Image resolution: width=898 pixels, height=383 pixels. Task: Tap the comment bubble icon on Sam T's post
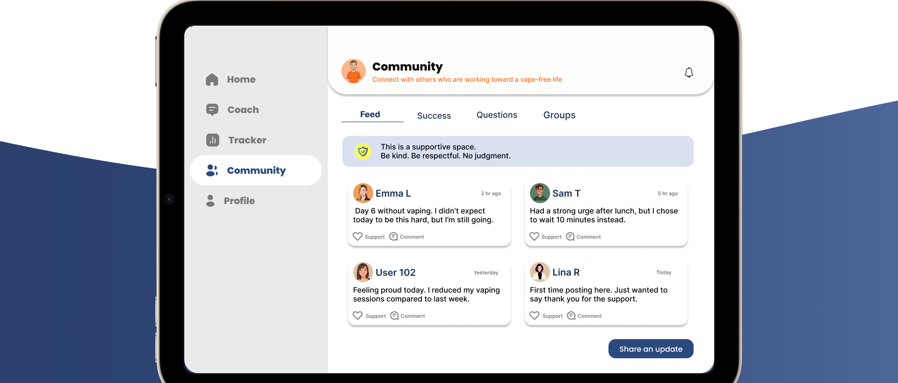coord(571,236)
